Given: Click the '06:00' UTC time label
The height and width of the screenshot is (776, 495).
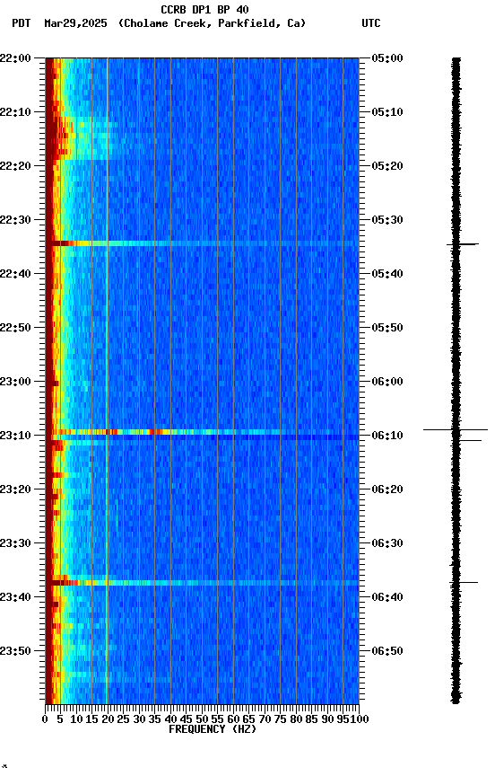Looking at the screenshot, I should [387, 382].
